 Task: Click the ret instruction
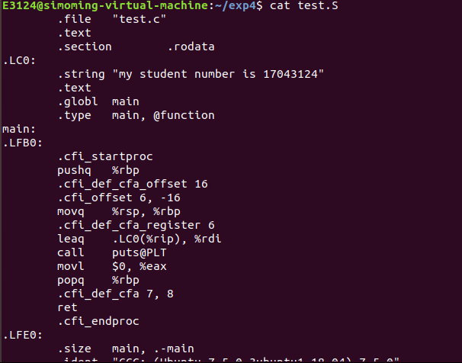[x=67, y=307]
